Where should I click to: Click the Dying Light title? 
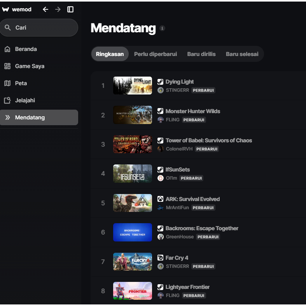click(180, 82)
